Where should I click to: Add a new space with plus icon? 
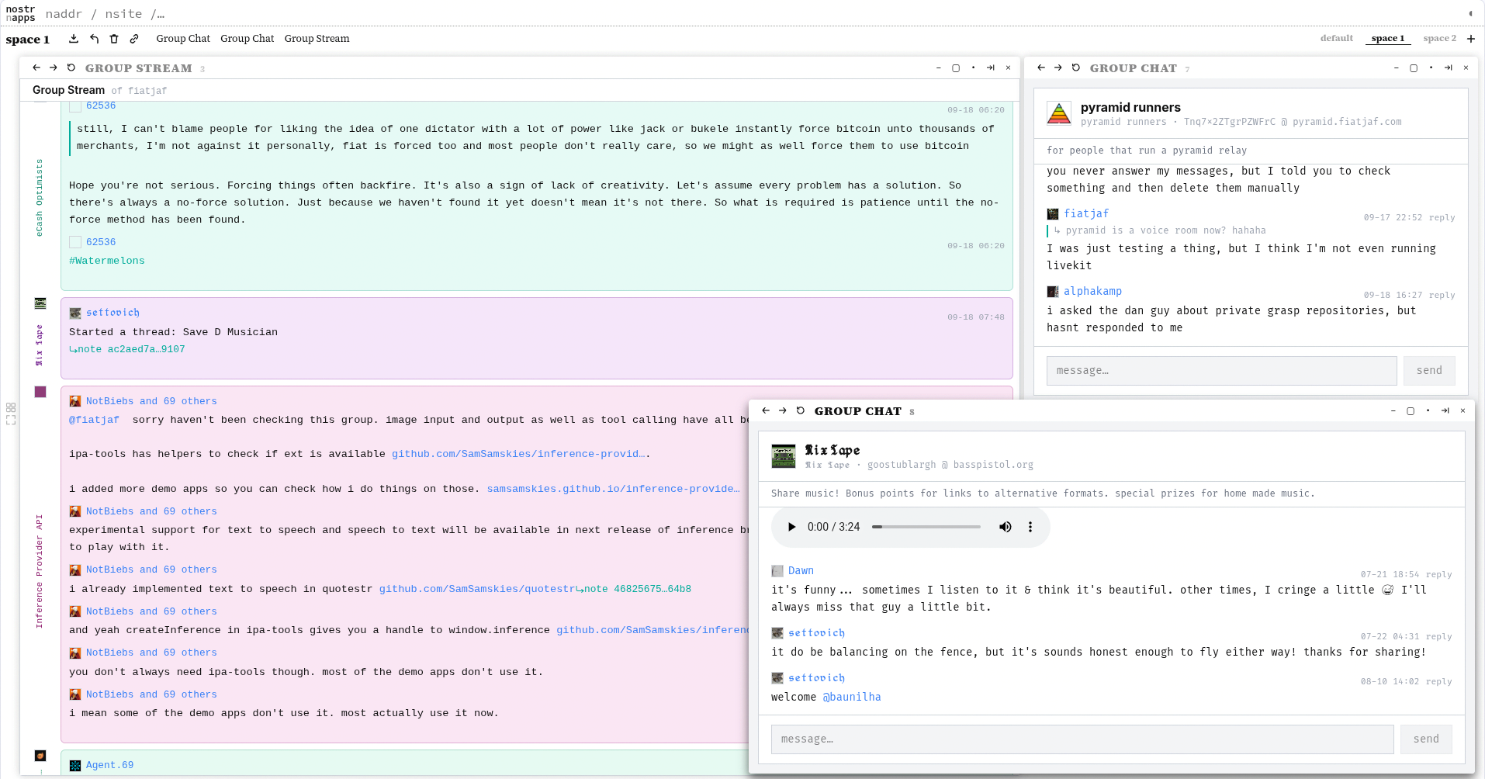pos(1470,38)
